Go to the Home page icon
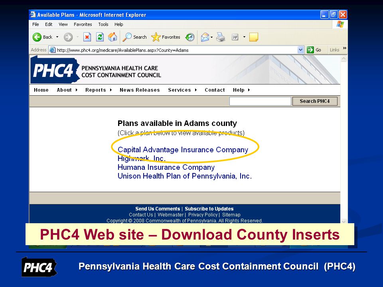Image resolution: width=383 pixels, height=287 pixels. pos(113,37)
